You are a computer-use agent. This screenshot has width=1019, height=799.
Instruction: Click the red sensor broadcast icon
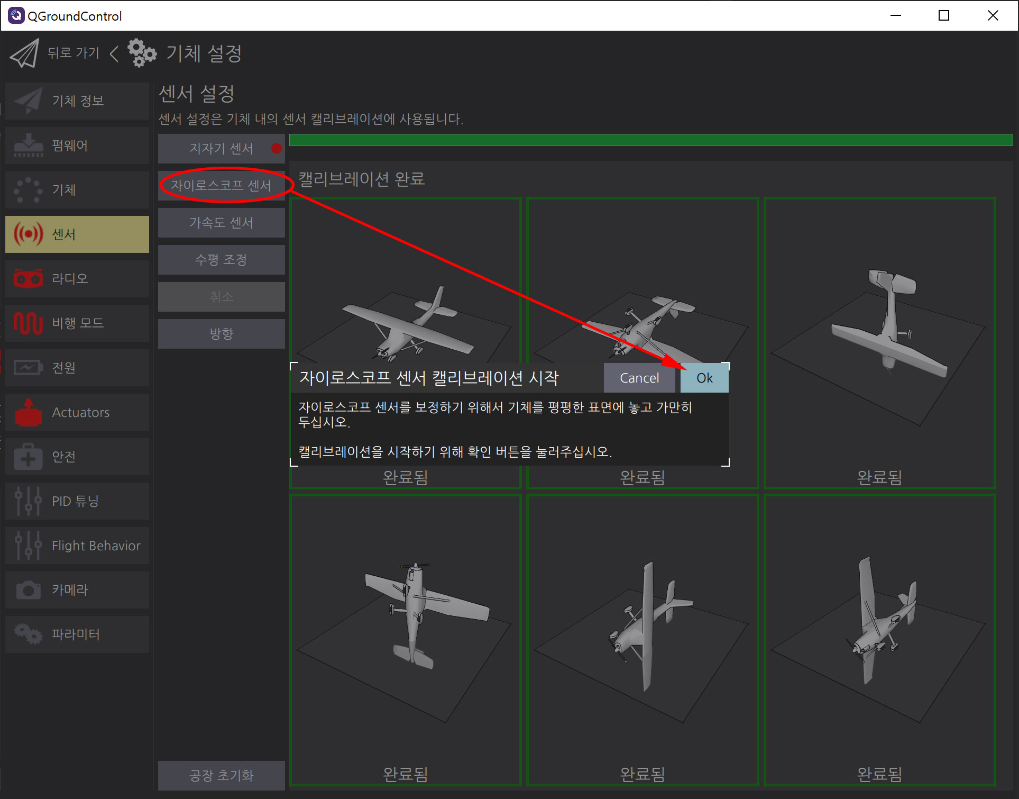tap(28, 234)
